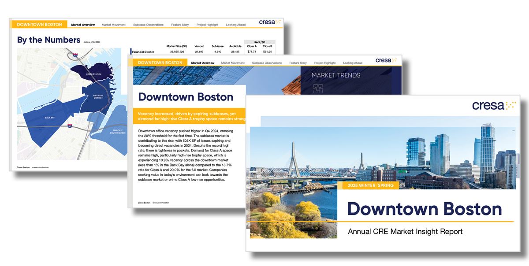Click the chart icon below MARKET TRENDS heading

click(x=317, y=88)
